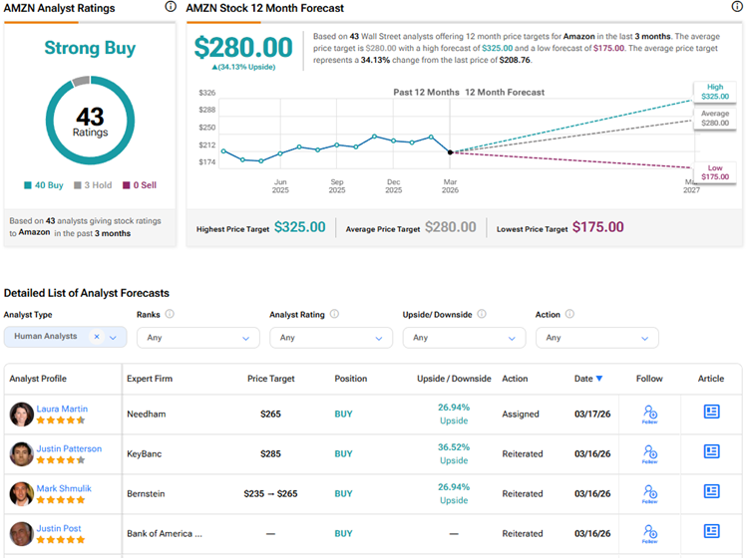Open Justin Post's analyst profile link
750x558 pixels.
[x=59, y=528]
